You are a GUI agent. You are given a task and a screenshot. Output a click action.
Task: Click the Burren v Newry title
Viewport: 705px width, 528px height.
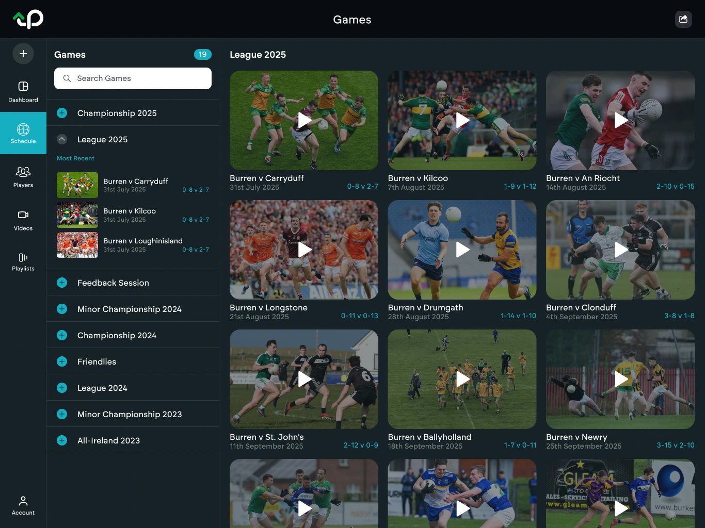[x=576, y=437]
